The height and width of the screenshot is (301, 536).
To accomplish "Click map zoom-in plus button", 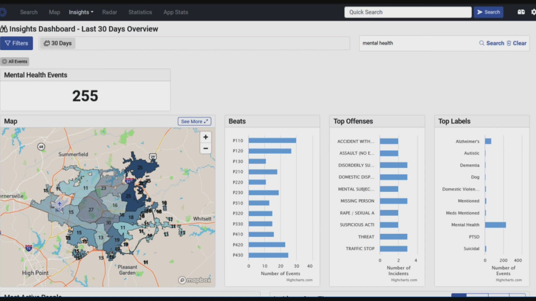I will coord(205,137).
